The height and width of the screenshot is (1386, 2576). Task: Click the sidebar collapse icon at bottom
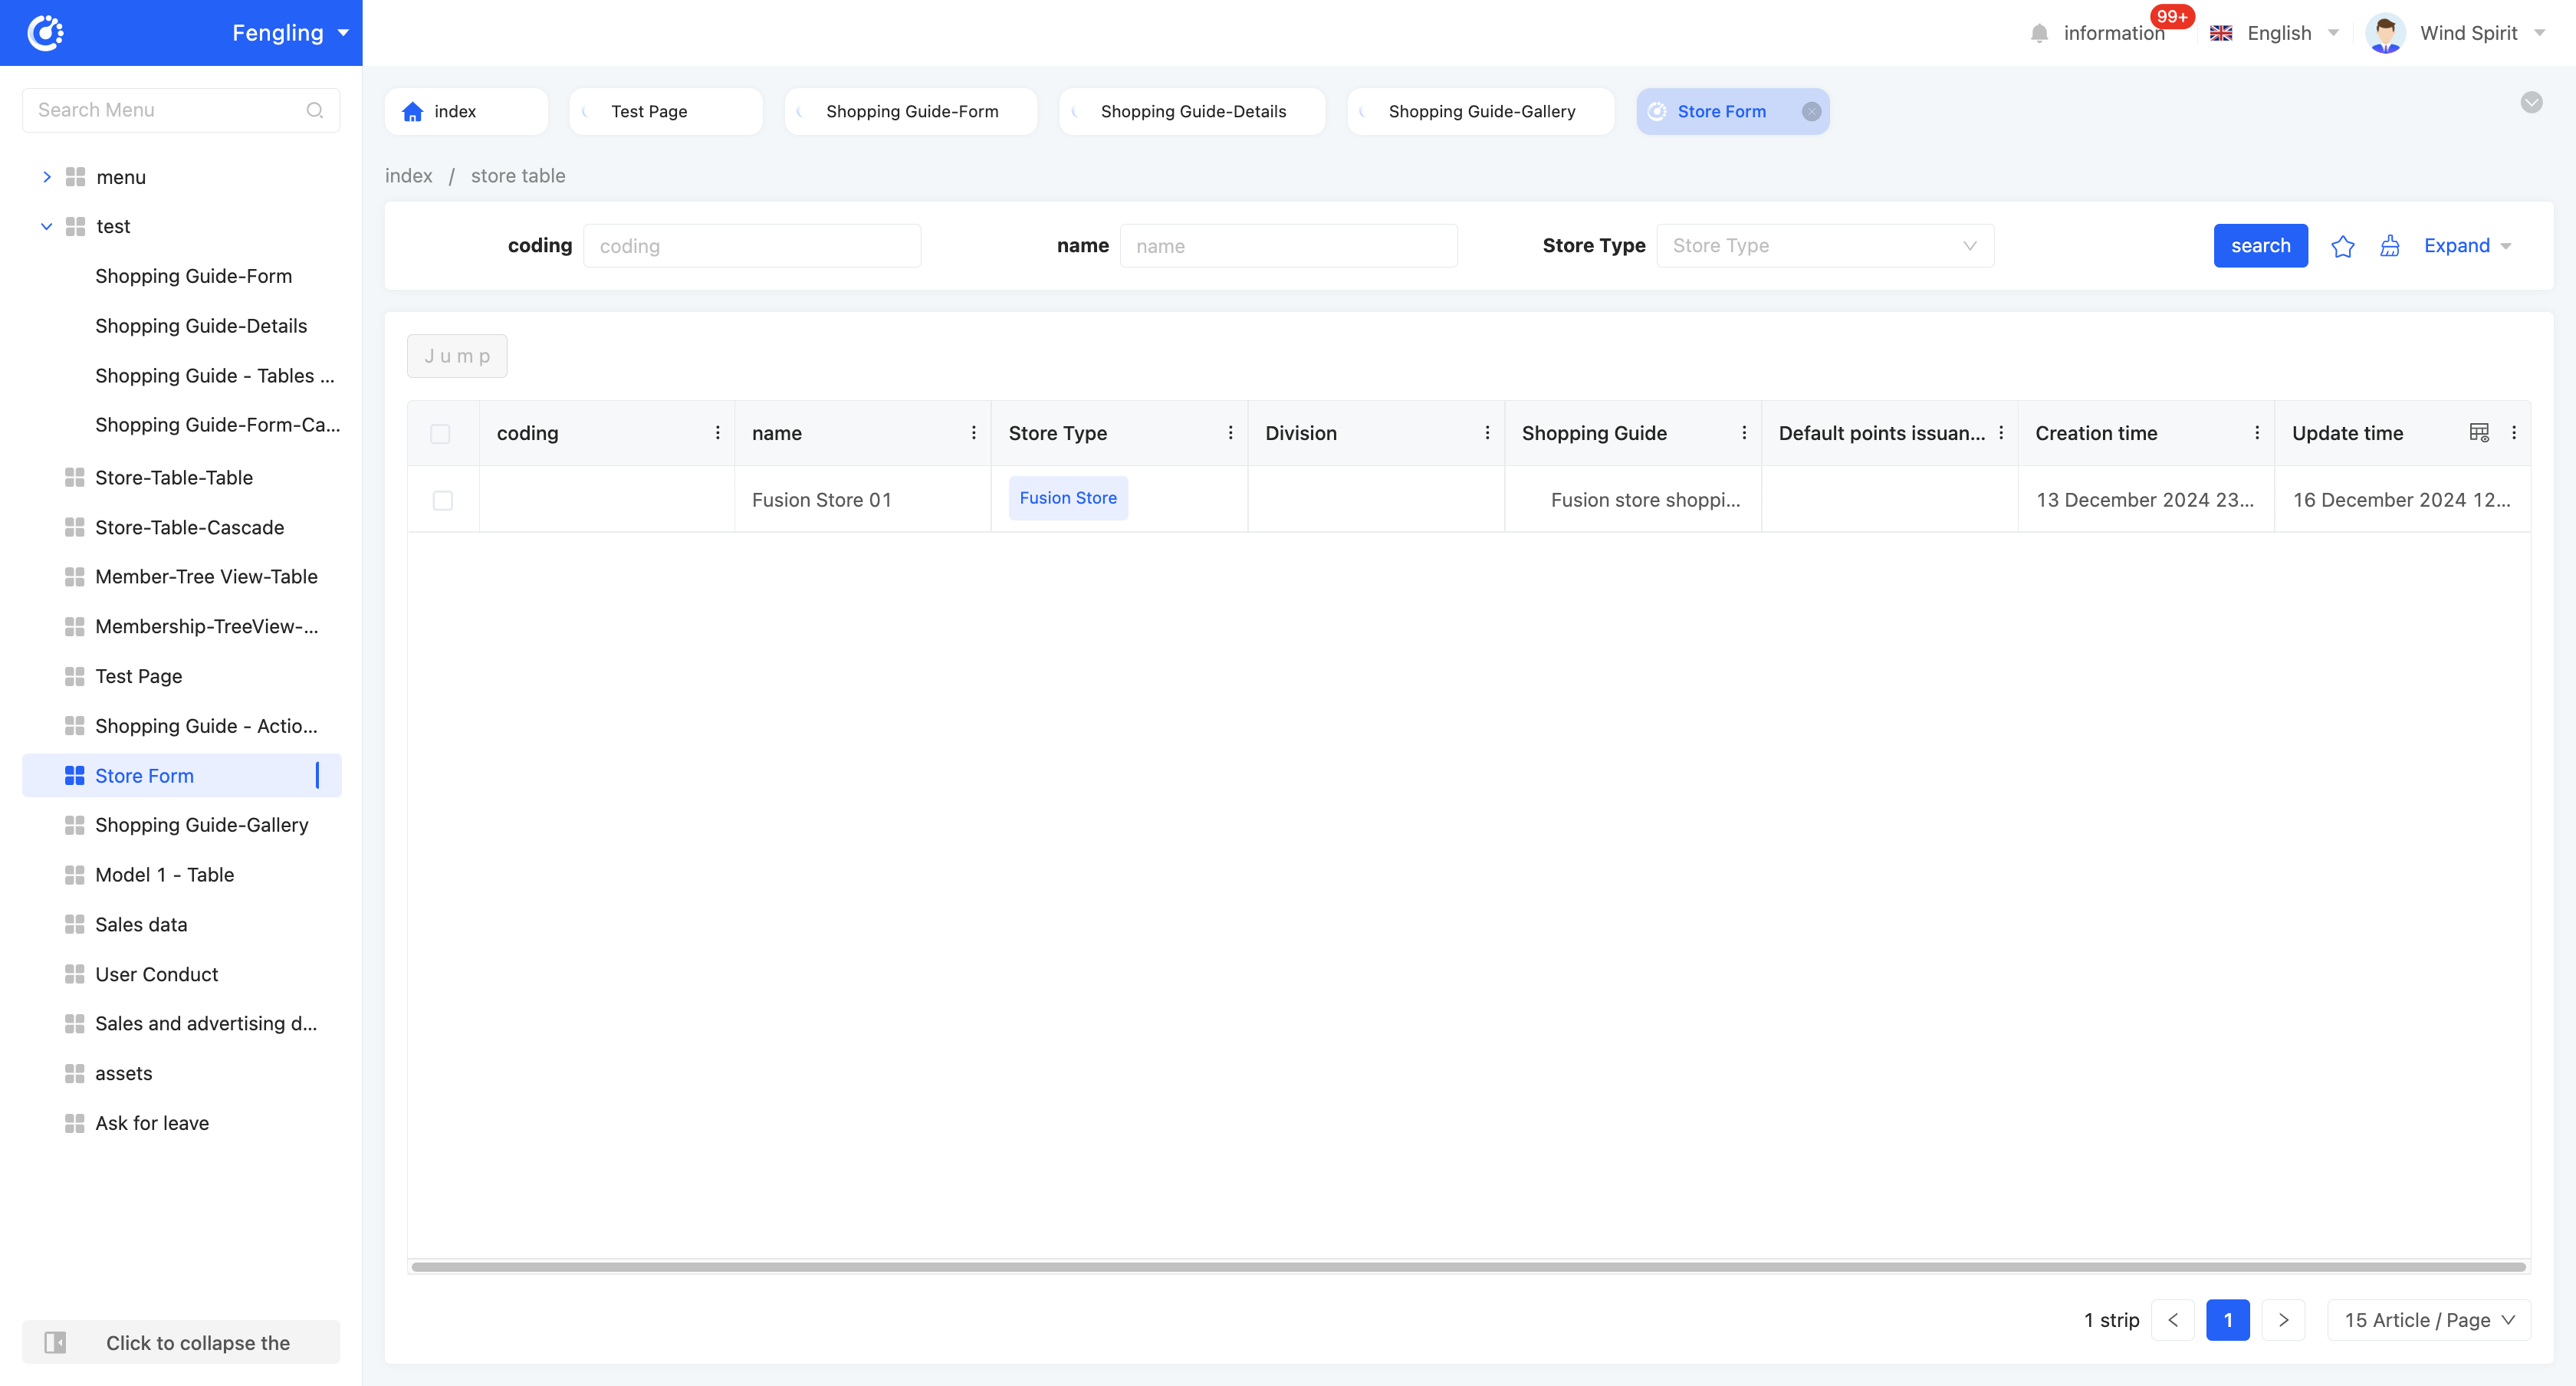click(56, 1342)
